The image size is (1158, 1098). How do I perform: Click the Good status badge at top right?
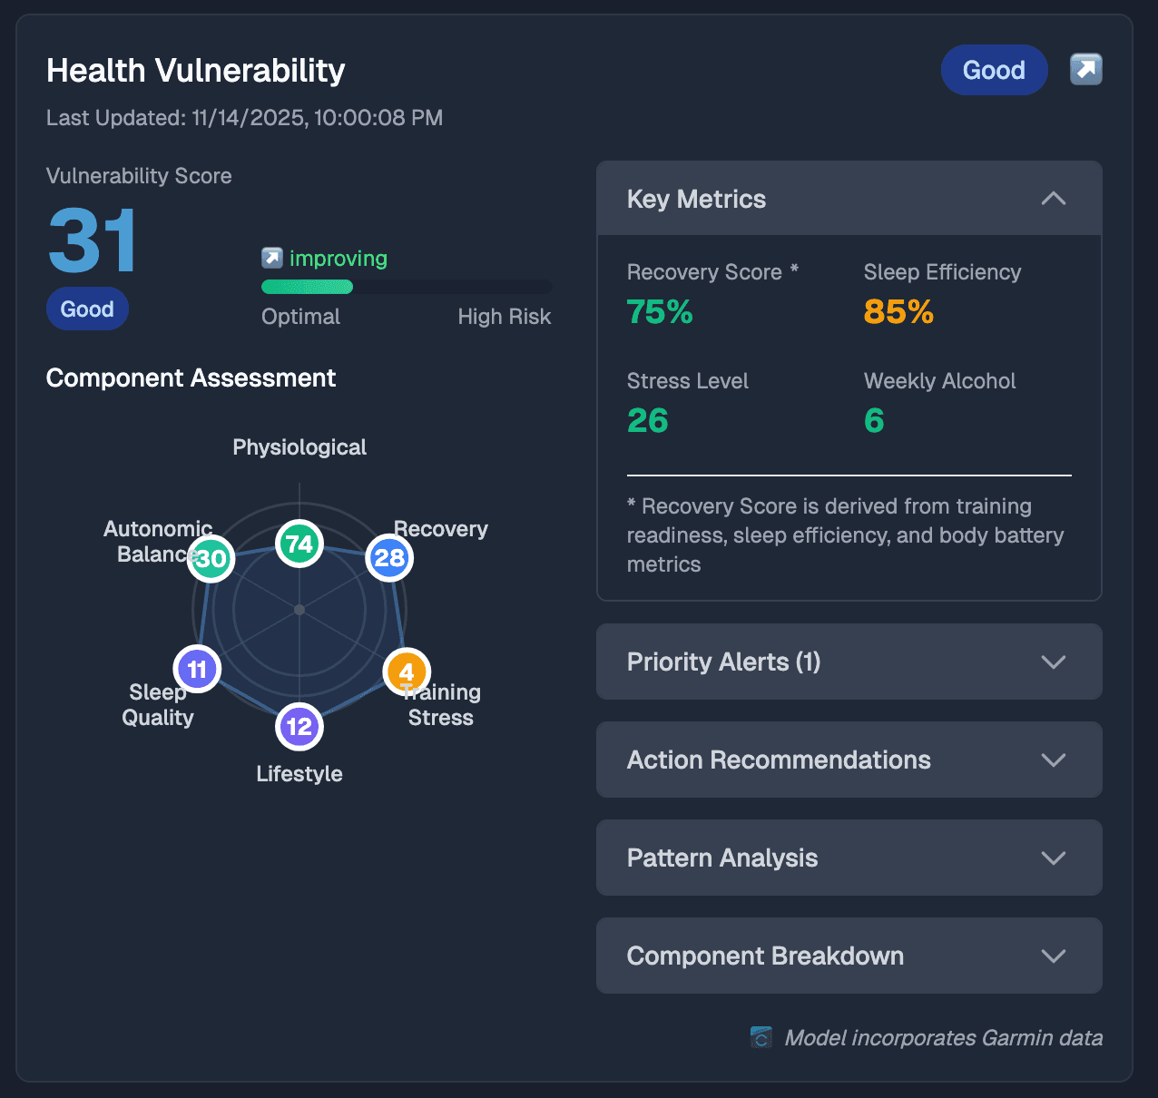coord(994,70)
